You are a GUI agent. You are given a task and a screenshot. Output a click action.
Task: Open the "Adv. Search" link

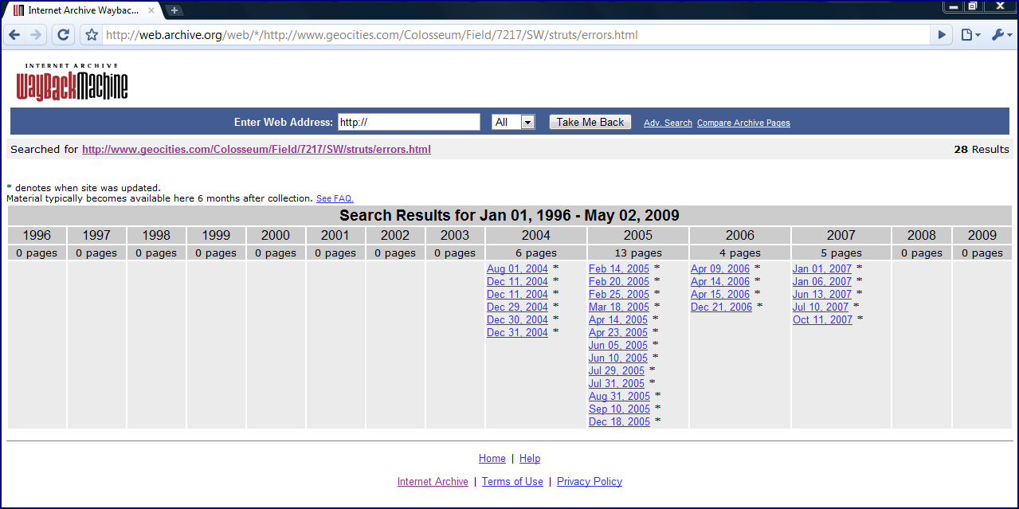[x=668, y=123]
